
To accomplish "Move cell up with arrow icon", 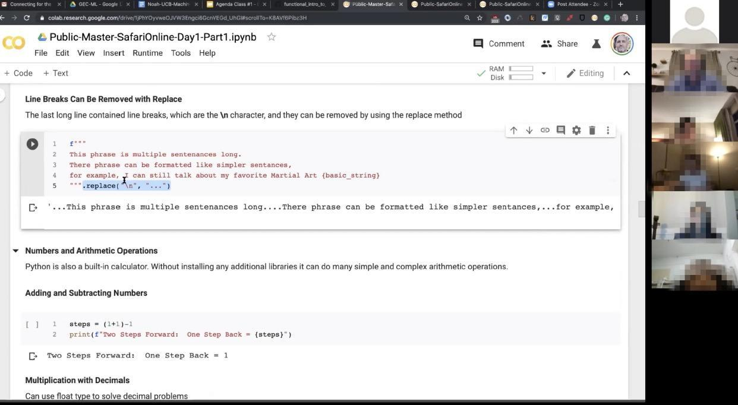I will pyautogui.click(x=513, y=131).
